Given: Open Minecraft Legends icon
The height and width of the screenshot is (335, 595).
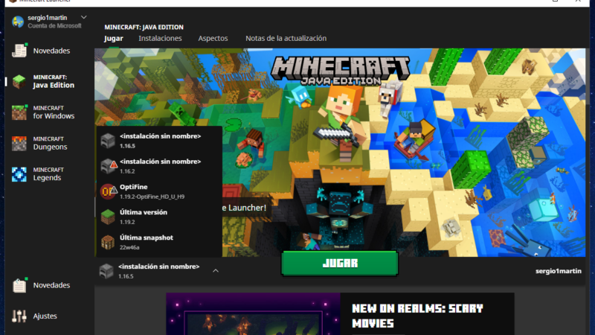Looking at the screenshot, I should tap(19, 174).
